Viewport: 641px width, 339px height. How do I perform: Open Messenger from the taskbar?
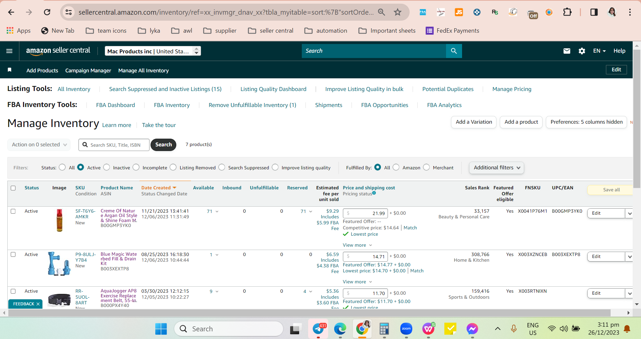pyautogui.click(x=472, y=329)
